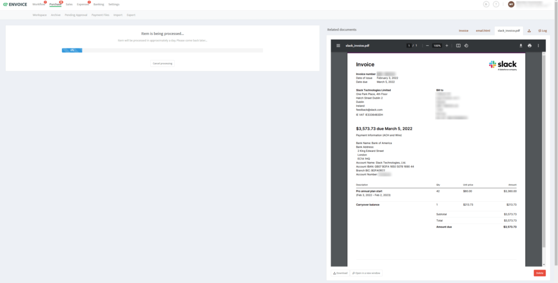Click the PDF page number field
Viewport: 558px width, 283px height.
tap(409, 46)
